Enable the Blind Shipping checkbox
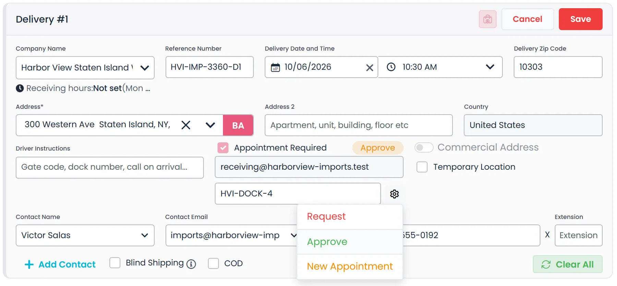 (115, 263)
